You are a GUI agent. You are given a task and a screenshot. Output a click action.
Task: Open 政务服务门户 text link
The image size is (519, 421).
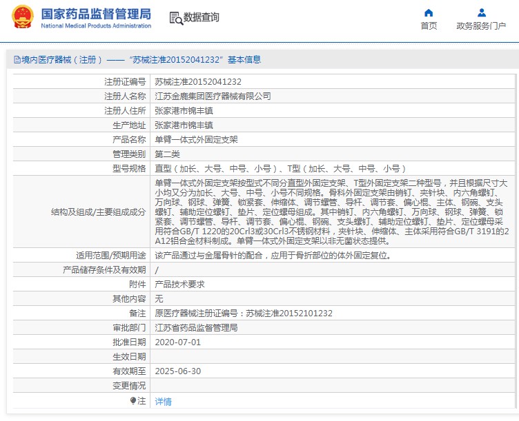(482, 26)
